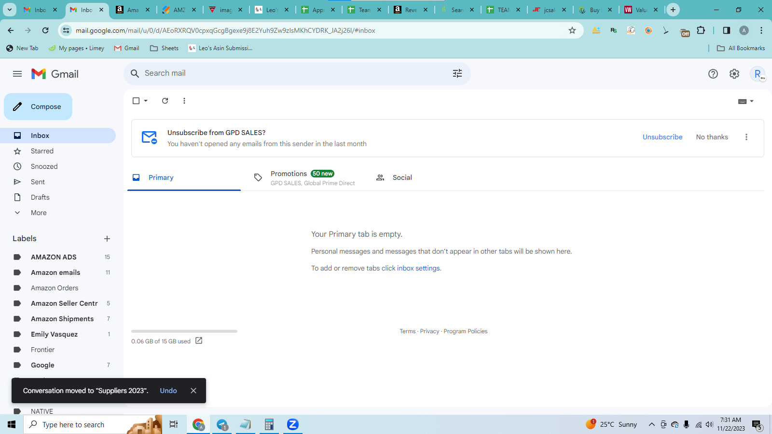Open a new browser tab
Screen dimensions: 772x434
pyautogui.click(x=673, y=10)
